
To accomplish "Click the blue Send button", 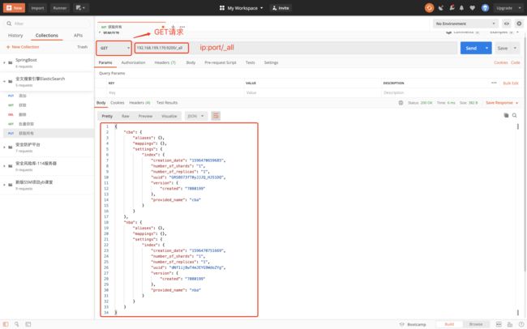I will coord(471,48).
